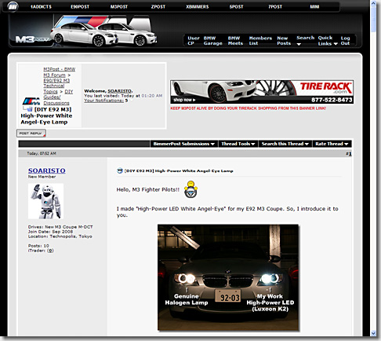Click the BMW M stripes breadcrumb icon

click(x=31, y=101)
